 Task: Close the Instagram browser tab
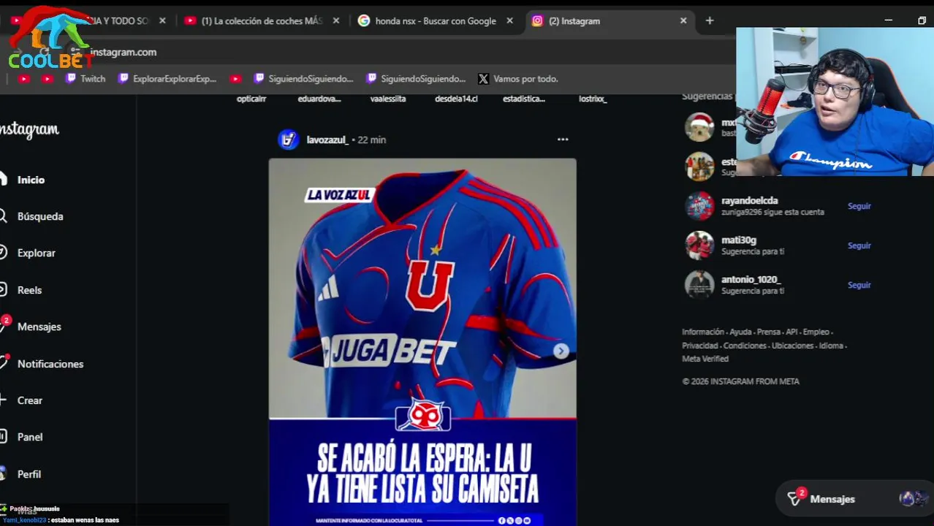[683, 21]
